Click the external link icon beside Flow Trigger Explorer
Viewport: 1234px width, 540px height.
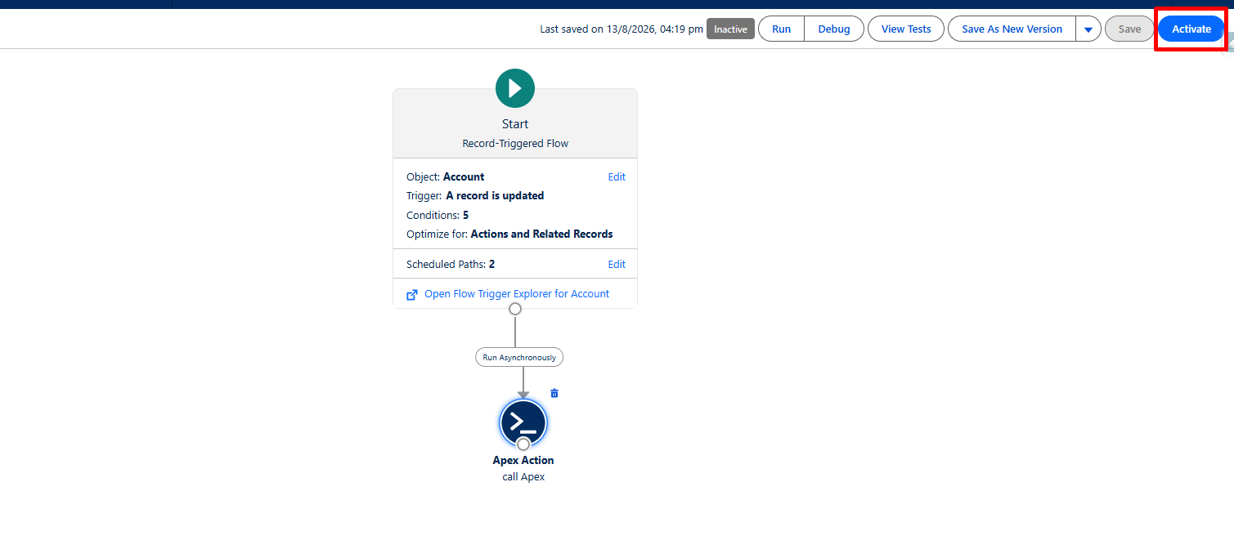[412, 294]
